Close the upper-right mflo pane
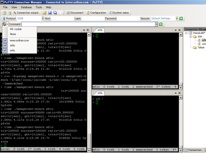Viewport: 206px width, 153px height. click(x=180, y=30)
